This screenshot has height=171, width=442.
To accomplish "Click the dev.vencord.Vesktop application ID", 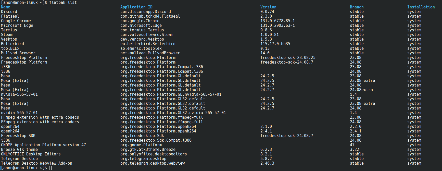I will 142,39.
